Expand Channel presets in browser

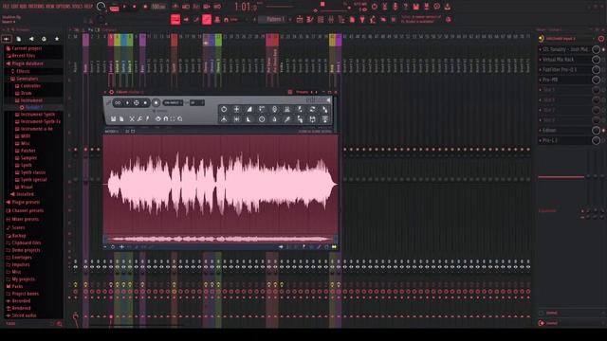(28, 210)
